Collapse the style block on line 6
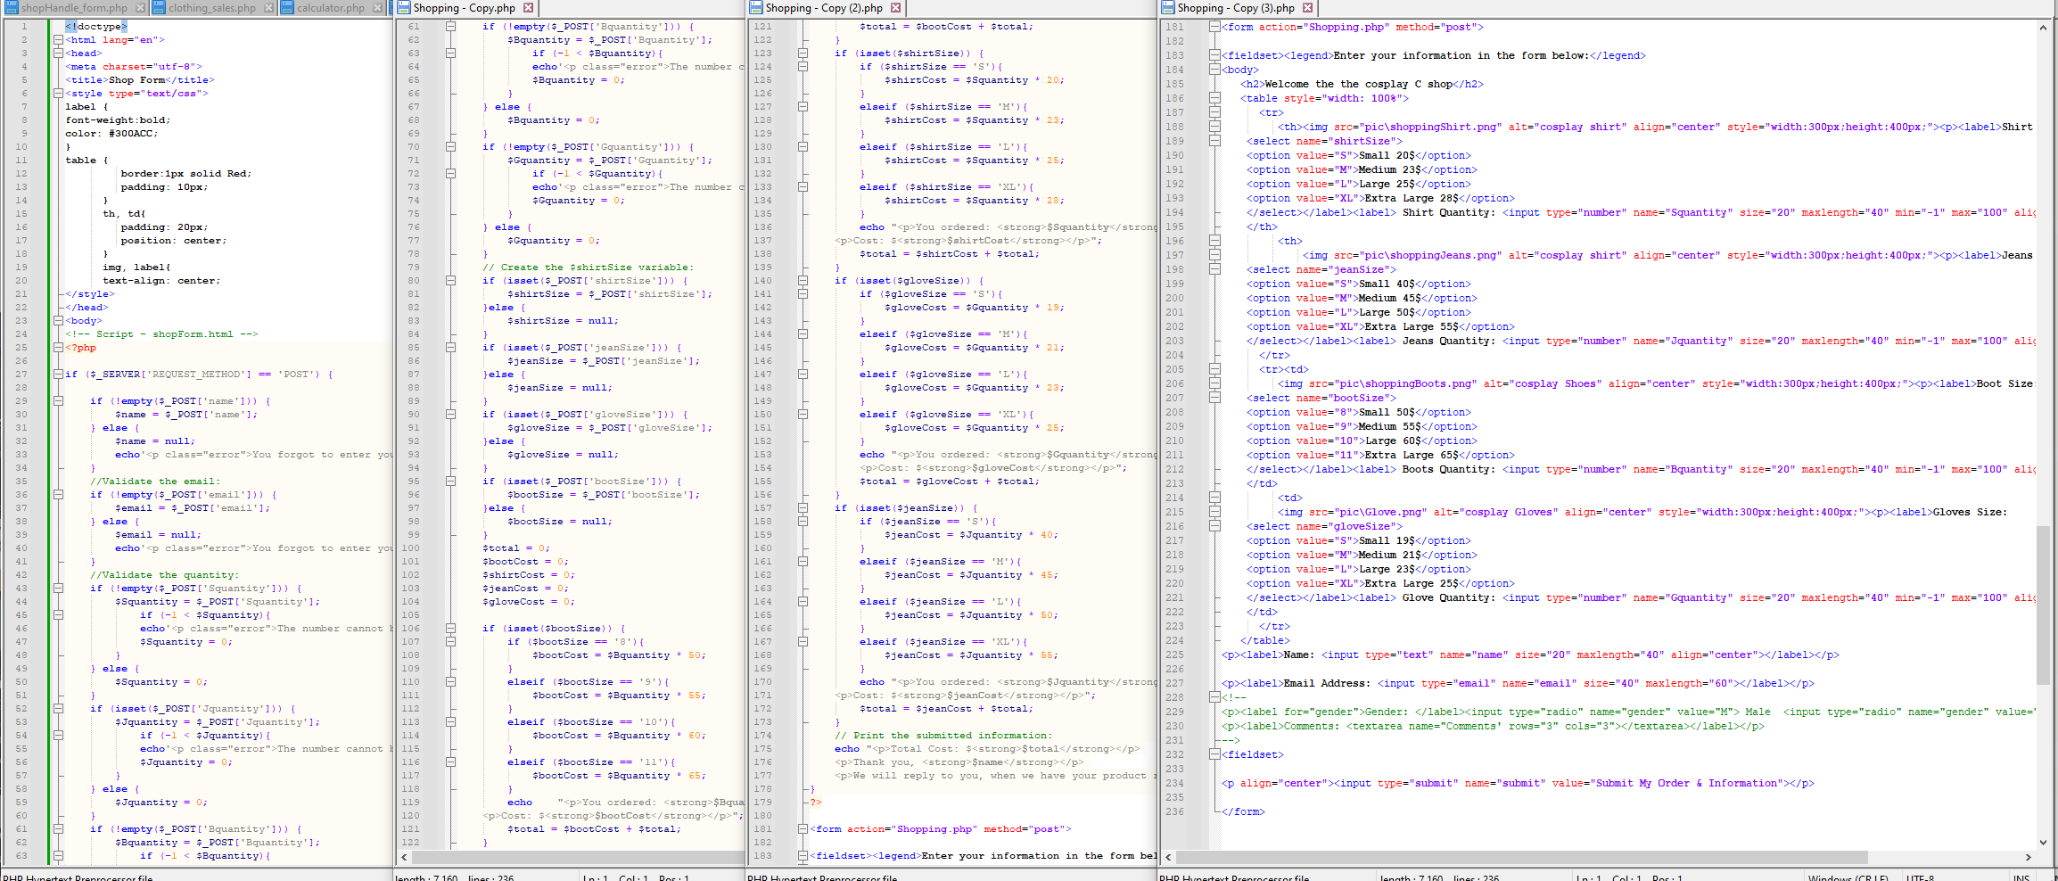The width and height of the screenshot is (2058, 881). tap(58, 94)
